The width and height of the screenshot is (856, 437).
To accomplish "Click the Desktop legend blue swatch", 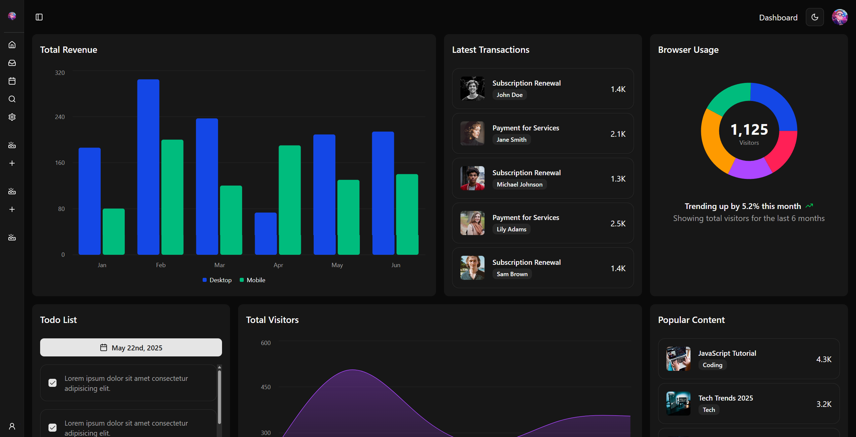I will click(205, 280).
